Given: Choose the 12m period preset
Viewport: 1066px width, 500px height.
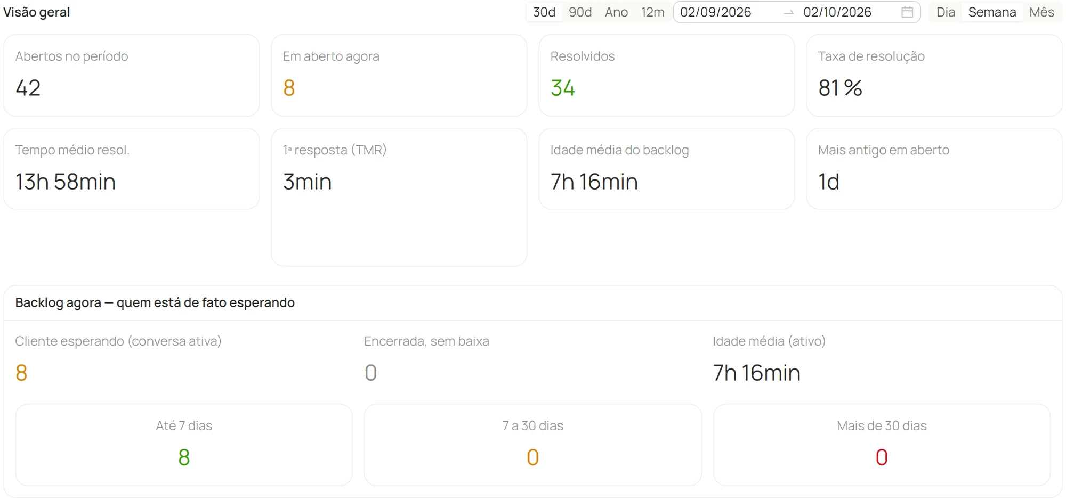Looking at the screenshot, I should point(652,12).
